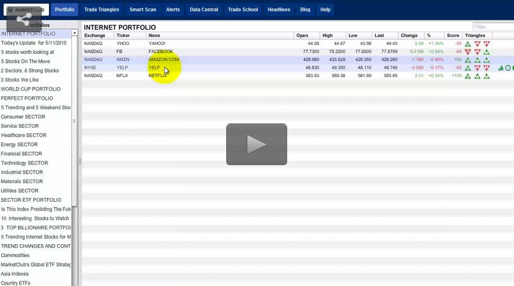This screenshot has width=514, height=286.
Task: Click the YELP ticker cell
Action: point(122,67)
